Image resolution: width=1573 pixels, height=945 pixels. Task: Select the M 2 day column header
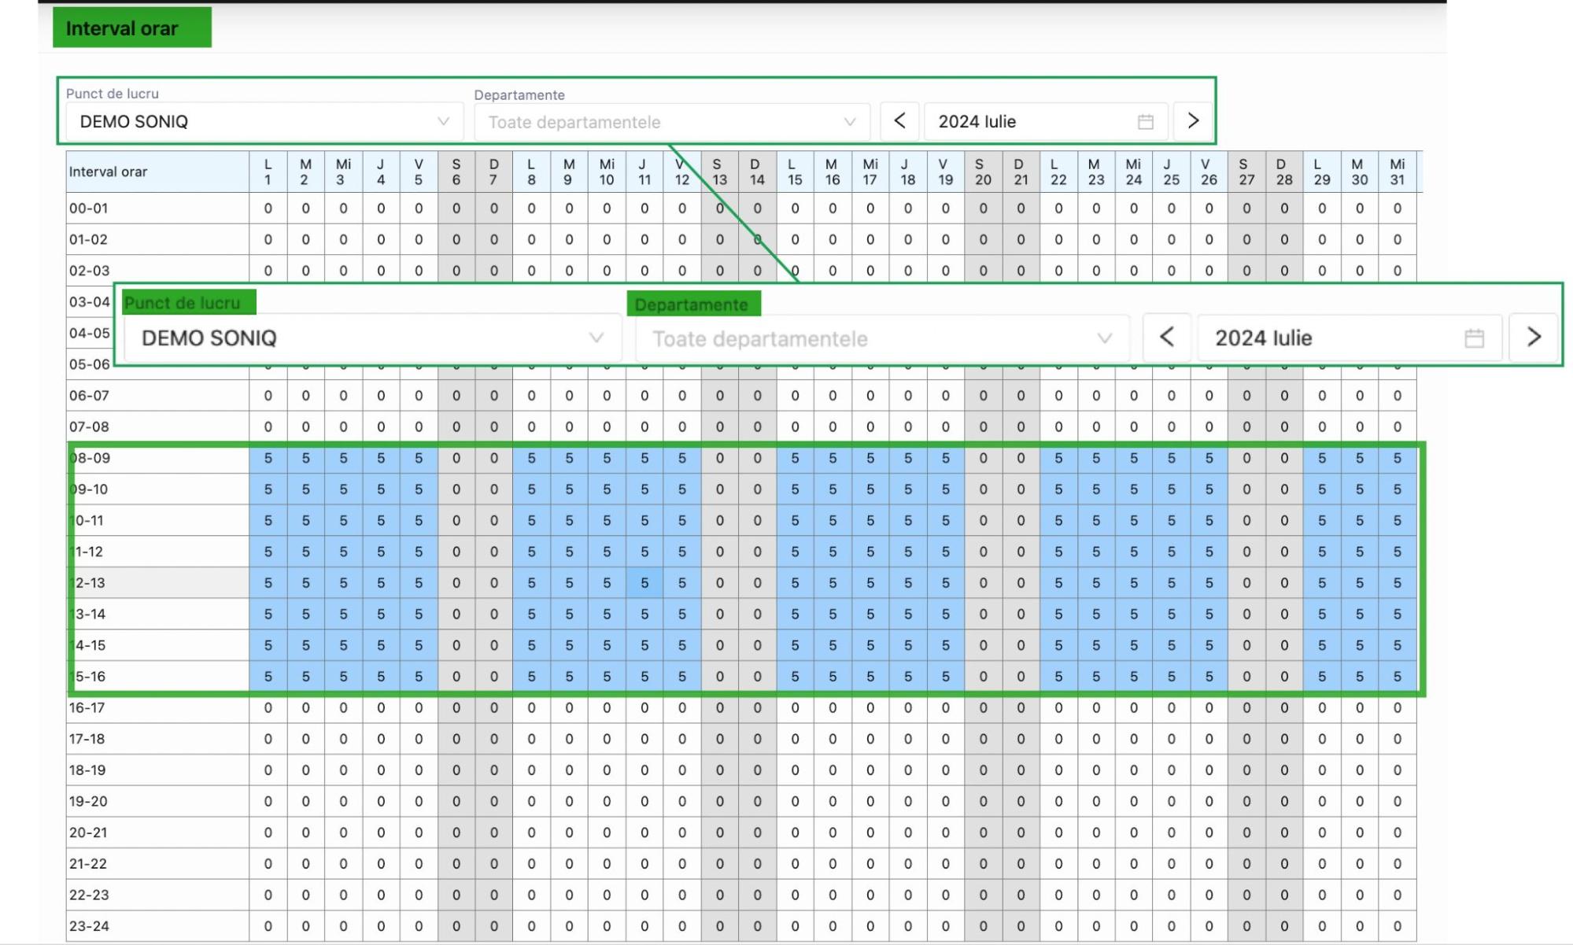pos(305,172)
